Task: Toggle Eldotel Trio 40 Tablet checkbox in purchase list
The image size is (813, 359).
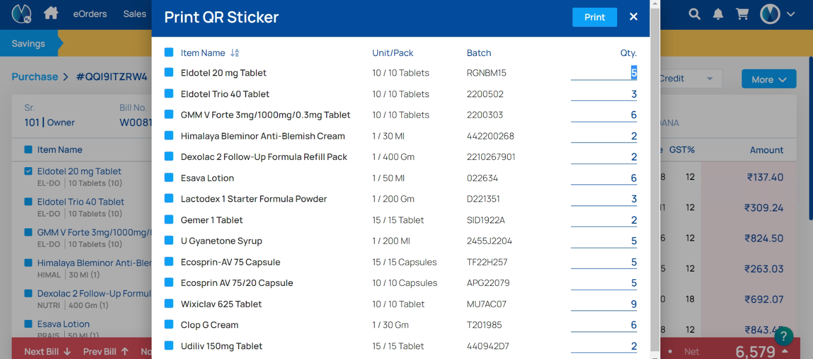Action: (28, 202)
